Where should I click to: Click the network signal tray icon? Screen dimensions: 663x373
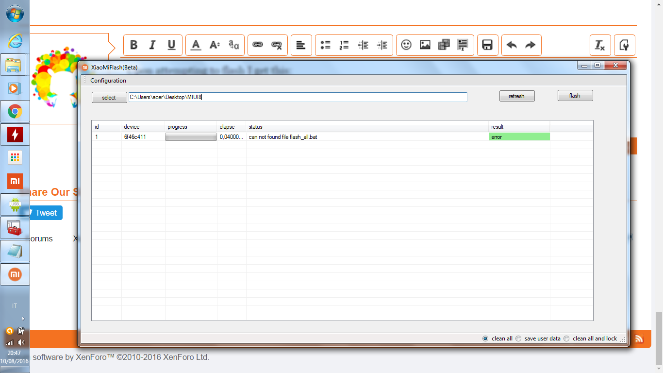click(x=9, y=342)
